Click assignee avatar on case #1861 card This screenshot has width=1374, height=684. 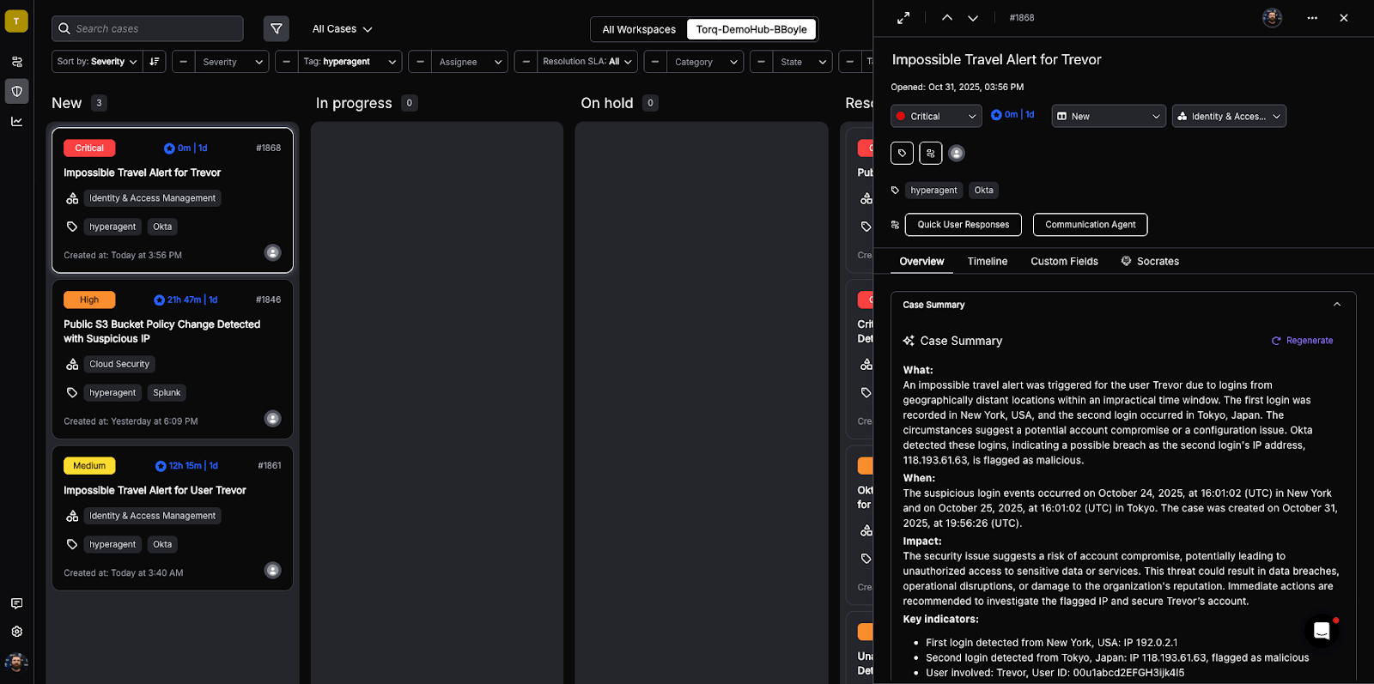(x=273, y=571)
